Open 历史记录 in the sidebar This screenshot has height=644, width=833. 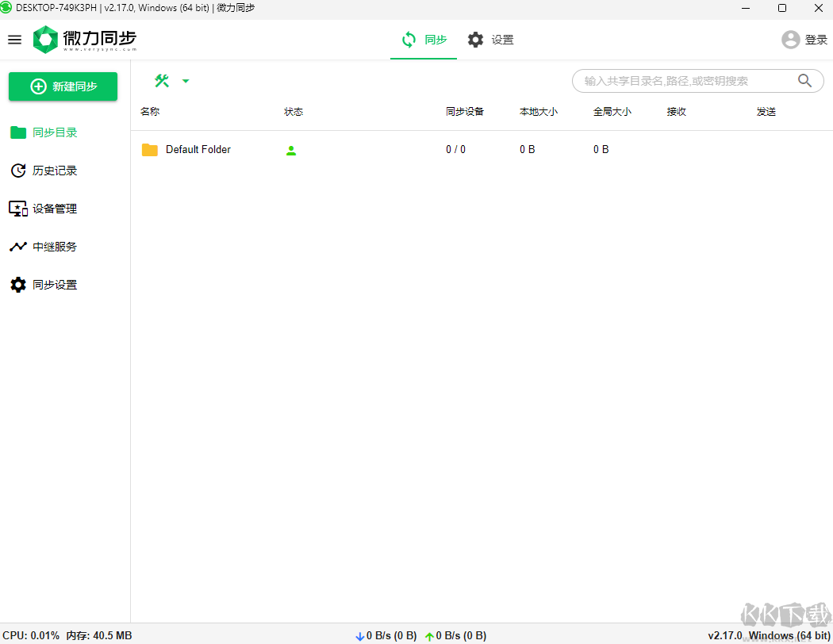click(x=55, y=171)
